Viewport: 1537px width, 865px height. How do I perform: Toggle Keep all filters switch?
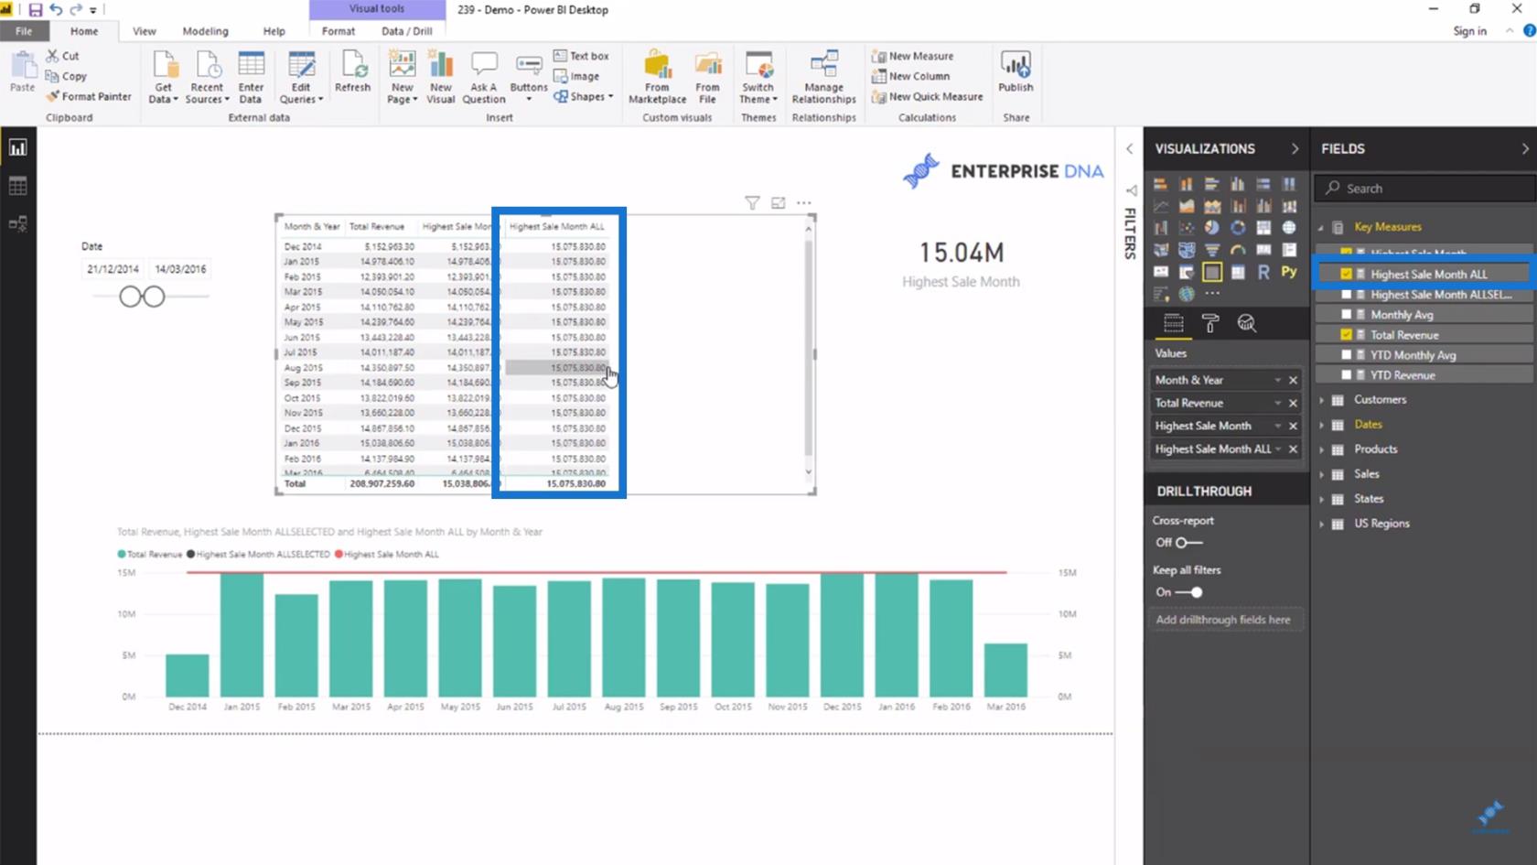(x=1188, y=592)
